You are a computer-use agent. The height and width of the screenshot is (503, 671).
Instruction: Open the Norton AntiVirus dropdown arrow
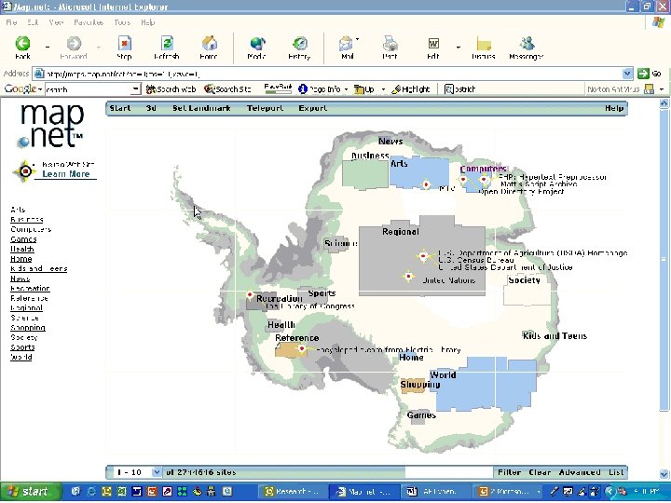[x=662, y=89]
